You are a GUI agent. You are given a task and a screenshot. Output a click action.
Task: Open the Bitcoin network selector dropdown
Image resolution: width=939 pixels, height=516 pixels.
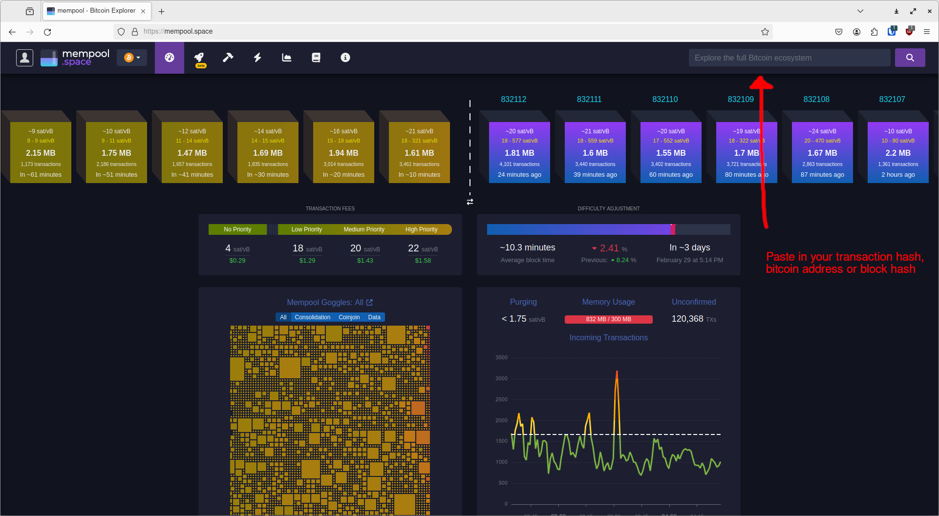point(131,57)
